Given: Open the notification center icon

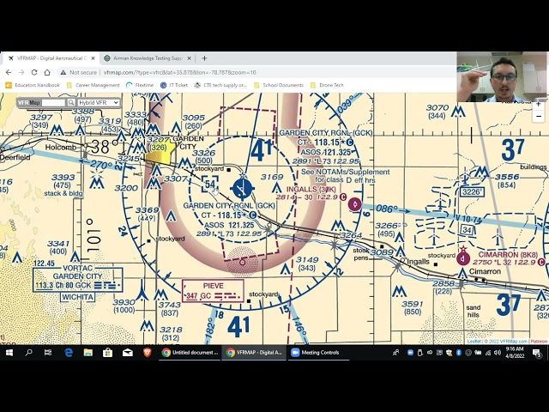Looking at the screenshot, I should [537, 353].
